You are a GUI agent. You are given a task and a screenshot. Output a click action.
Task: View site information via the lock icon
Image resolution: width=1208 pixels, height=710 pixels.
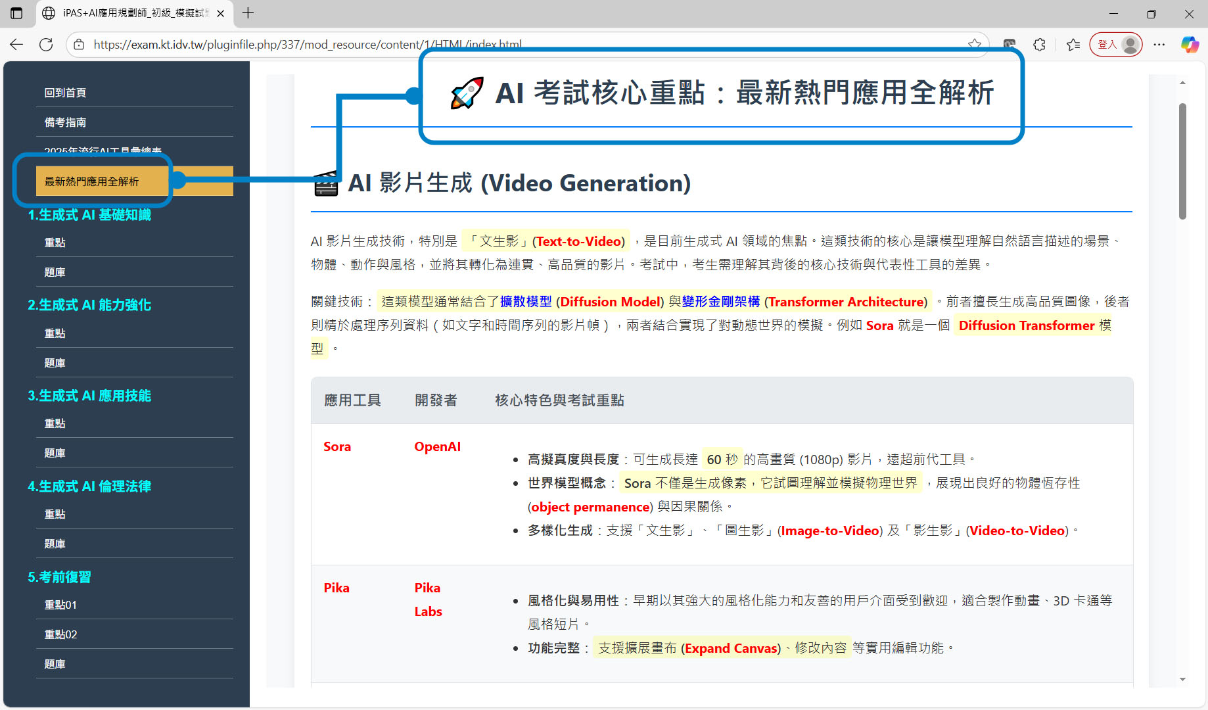[x=79, y=45]
